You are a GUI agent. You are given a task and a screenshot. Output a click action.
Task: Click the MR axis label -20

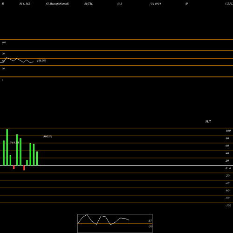click(x=227, y=176)
